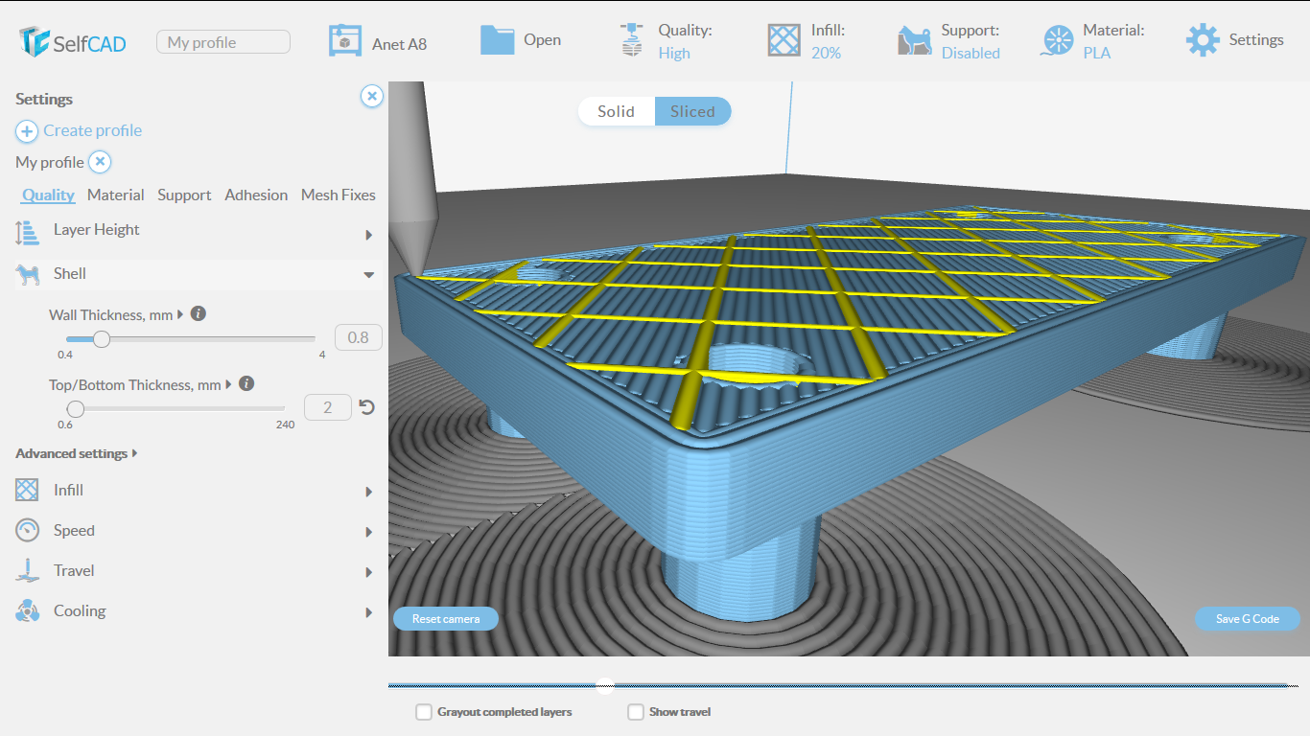Viewport: 1310px width, 736px height.
Task: Switch to the Support tab
Action: pos(184,195)
